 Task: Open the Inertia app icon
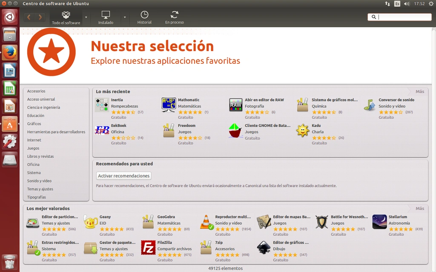point(102,105)
